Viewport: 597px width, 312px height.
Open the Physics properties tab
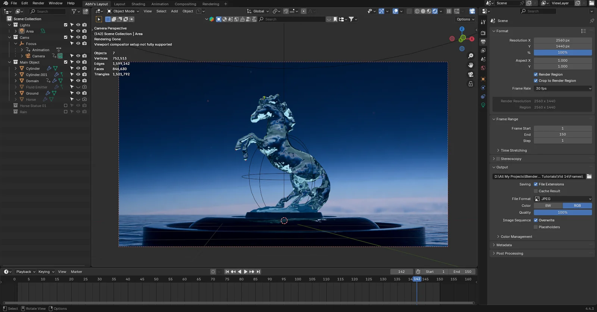pyautogui.click(x=483, y=88)
